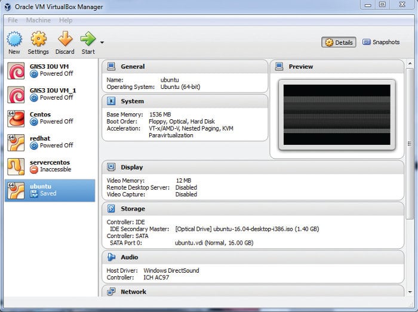Toggle the Snapshots view button
This screenshot has height=312, width=418.
click(381, 42)
